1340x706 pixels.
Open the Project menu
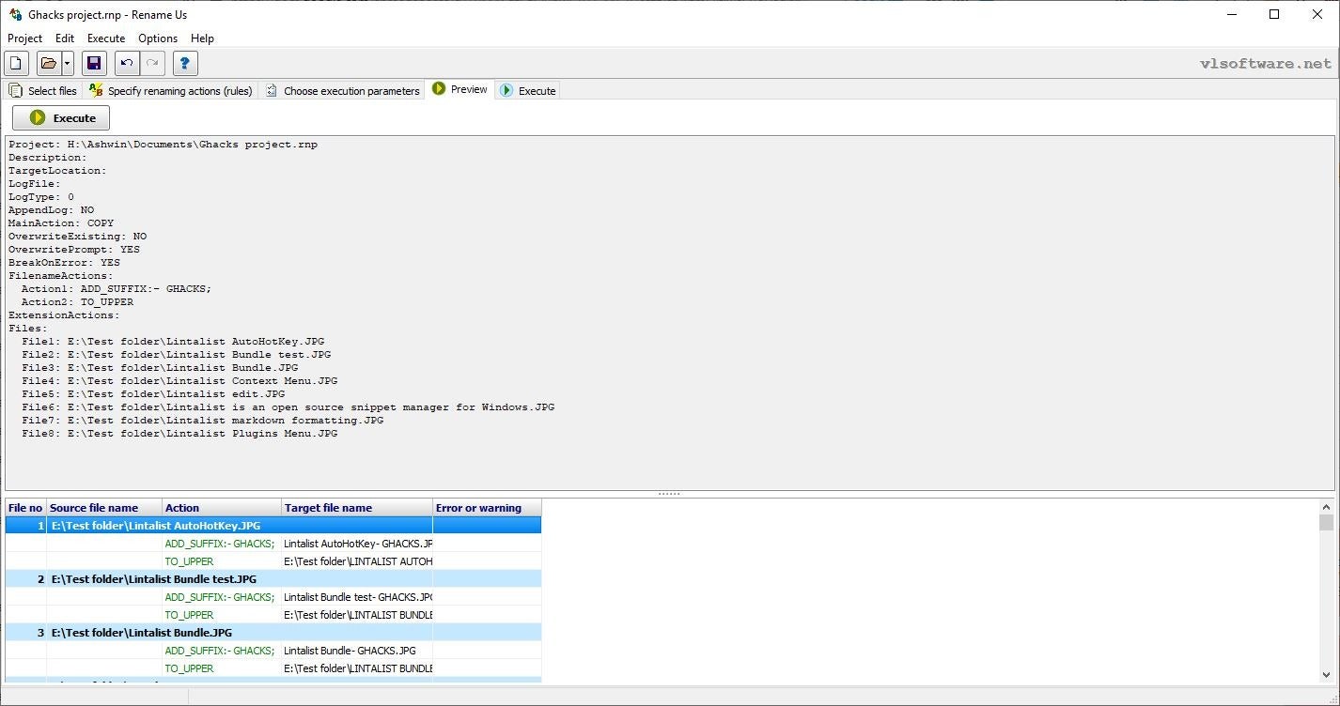[x=25, y=38]
